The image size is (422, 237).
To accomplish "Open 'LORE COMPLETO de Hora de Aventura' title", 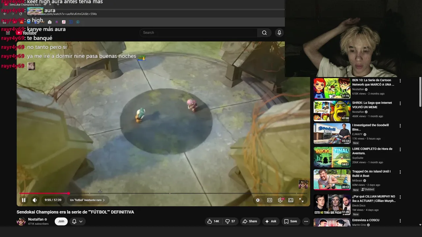I will [372, 151].
